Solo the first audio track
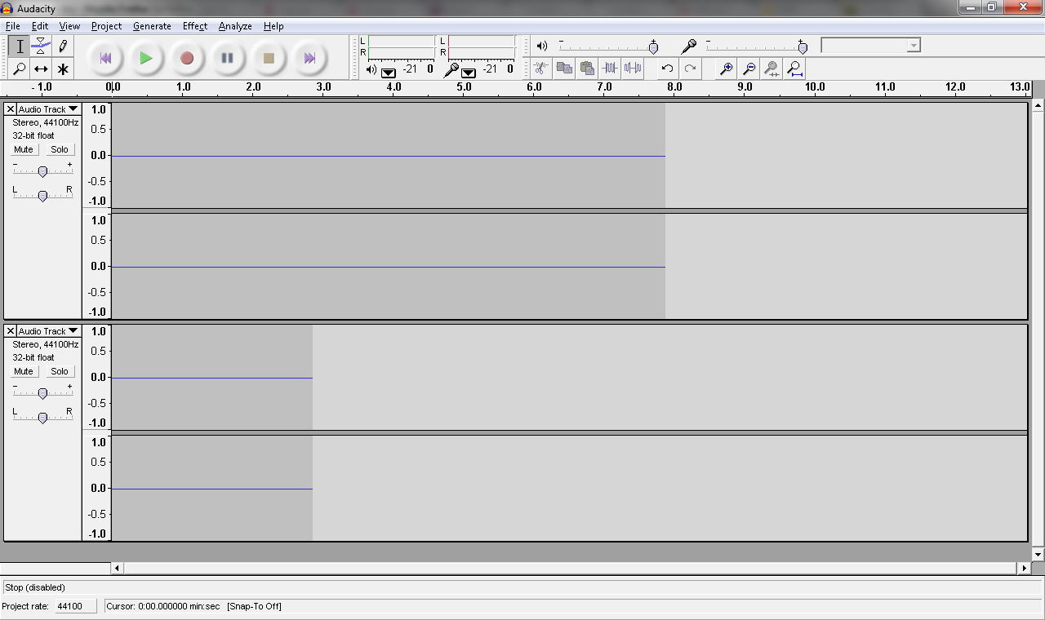1045x620 pixels. [60, 149]
